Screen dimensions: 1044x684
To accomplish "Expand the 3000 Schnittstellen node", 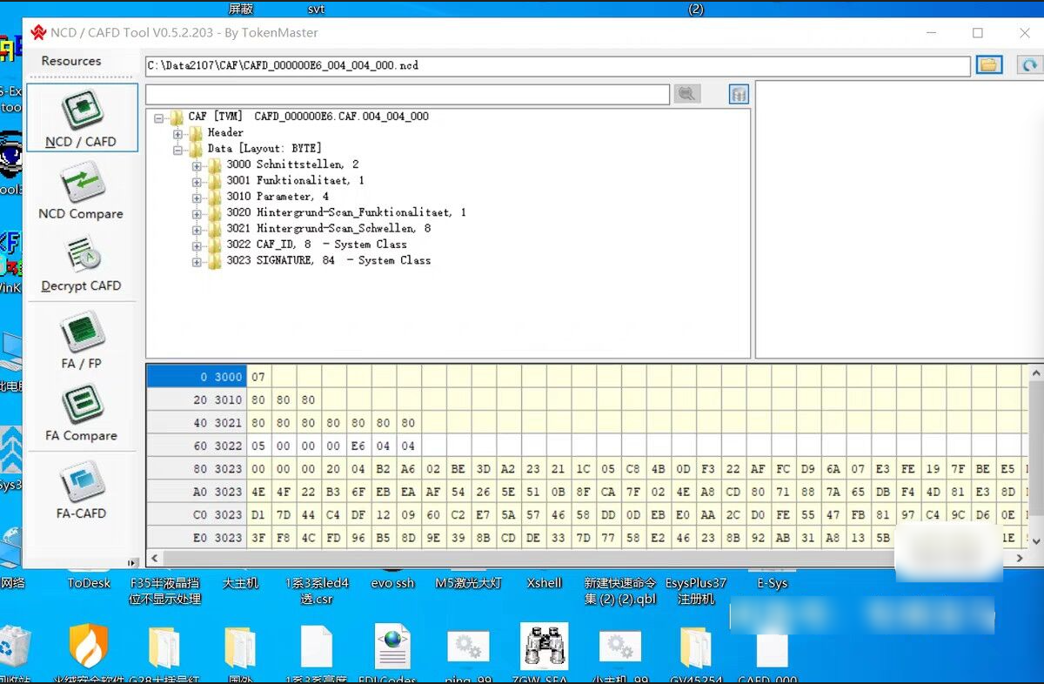I will (x=197, y=165).
